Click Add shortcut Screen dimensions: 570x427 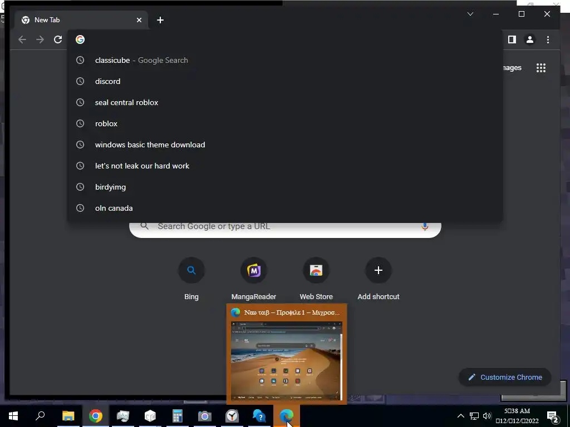click(379, 279)
